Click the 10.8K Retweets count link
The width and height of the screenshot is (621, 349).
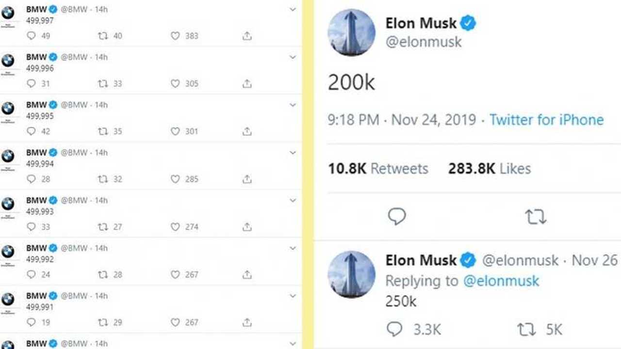[378, 169]
